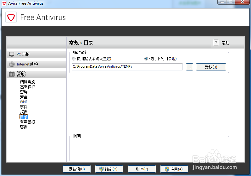This screenshot has width=251, height=176.
Task: Click the 默认值(D) button at bottom
Action: [77, 169]
